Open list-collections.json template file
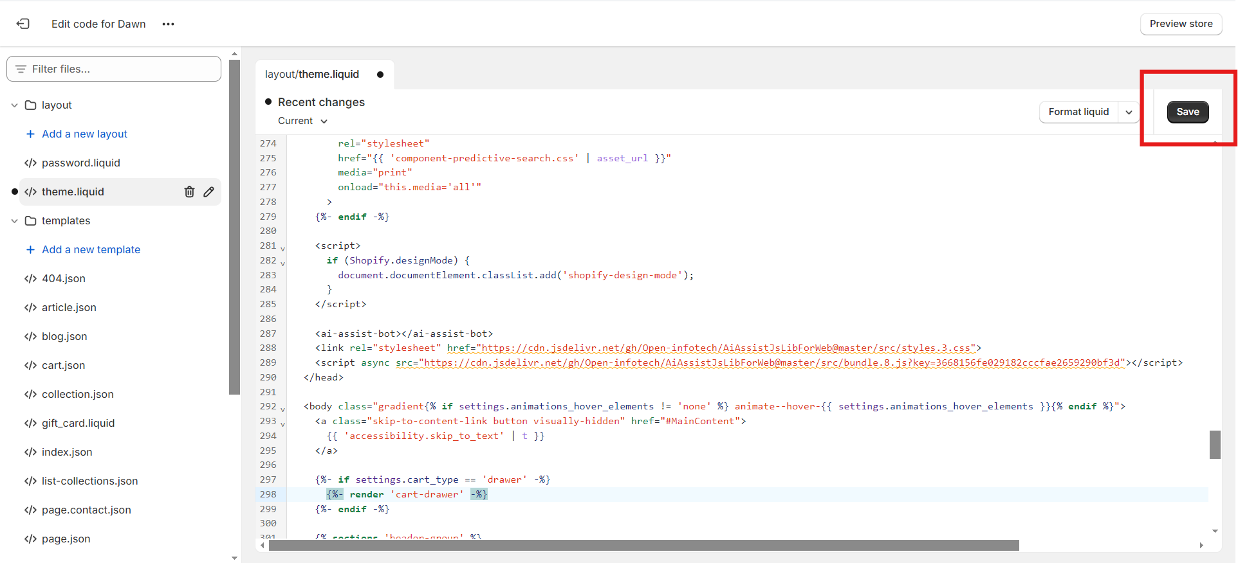 point(89,481)
